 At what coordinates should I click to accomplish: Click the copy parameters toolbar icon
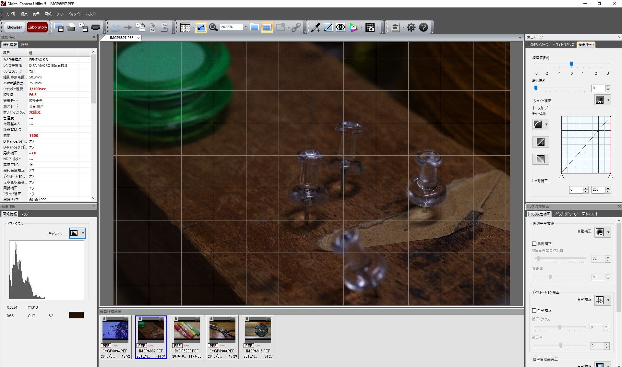click(140, 28)
